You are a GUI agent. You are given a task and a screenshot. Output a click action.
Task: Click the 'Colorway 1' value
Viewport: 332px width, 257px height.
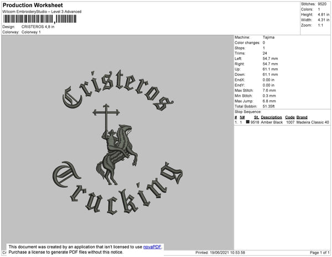tap(31, 32)
